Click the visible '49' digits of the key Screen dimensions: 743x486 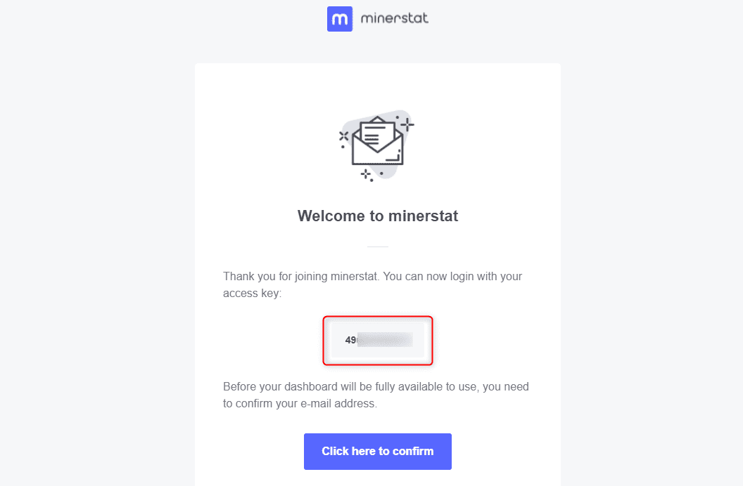pyautogui.click(x=350, y=340)
